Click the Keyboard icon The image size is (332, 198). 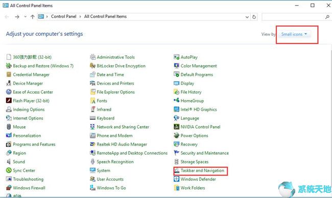92,118
